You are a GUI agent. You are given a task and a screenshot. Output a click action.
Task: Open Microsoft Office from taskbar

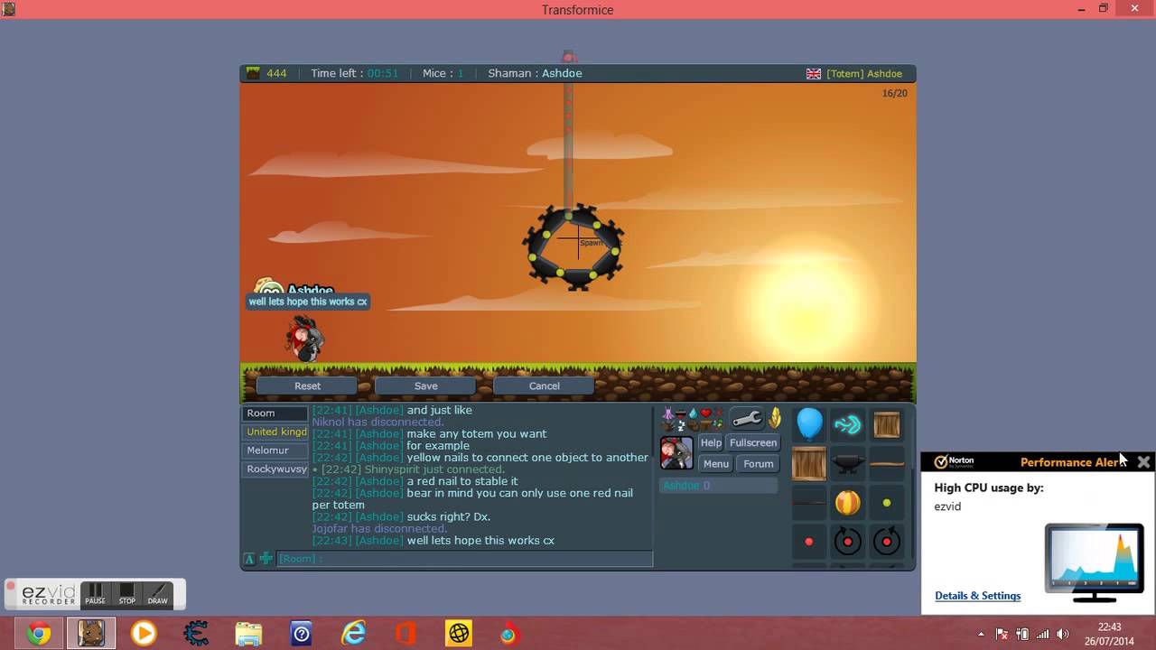[406, 634]
